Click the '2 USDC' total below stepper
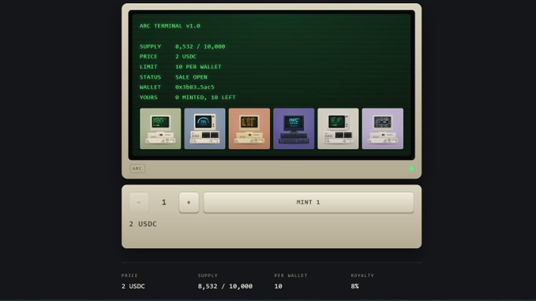The width and height of the screenshot is (536, 301). coord(143,224)
